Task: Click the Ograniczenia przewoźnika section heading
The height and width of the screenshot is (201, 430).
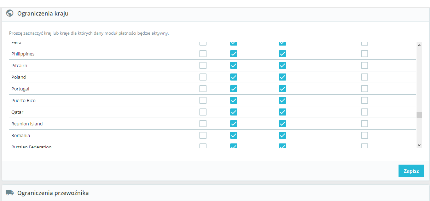Action: pos(53,193)
